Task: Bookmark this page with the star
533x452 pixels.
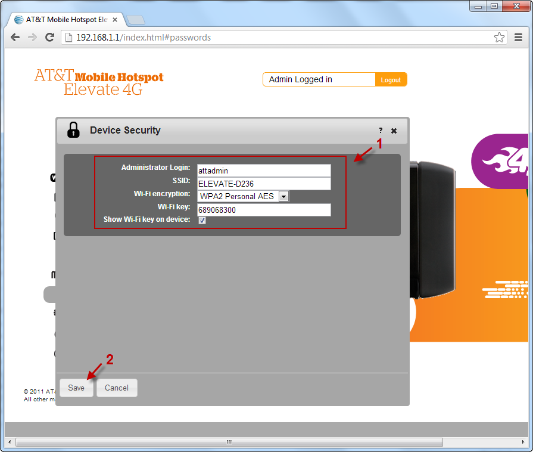Action: pyautogui.click(x=499, y=37)
